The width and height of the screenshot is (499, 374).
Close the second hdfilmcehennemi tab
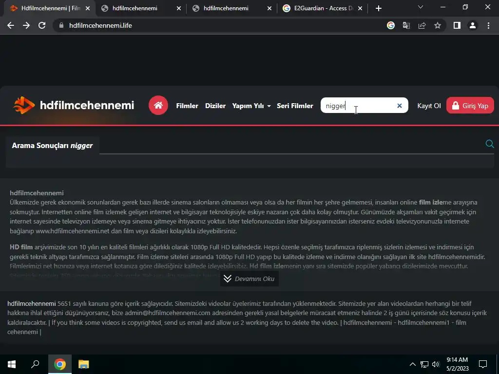[x=178, y=9]
